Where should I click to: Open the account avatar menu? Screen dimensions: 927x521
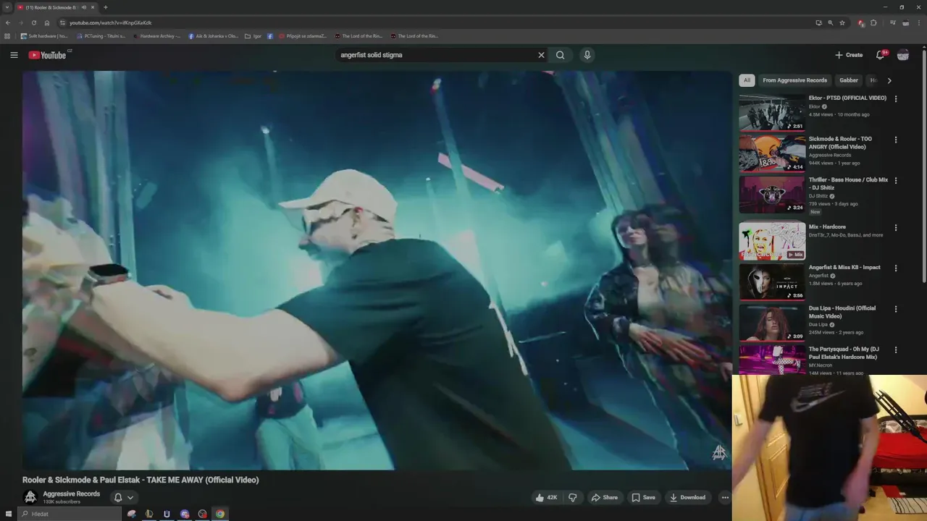(x=903, y=55)
